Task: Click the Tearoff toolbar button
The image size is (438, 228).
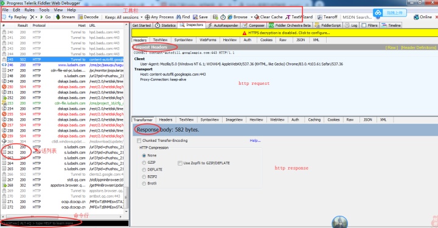Action: (327, 17)
